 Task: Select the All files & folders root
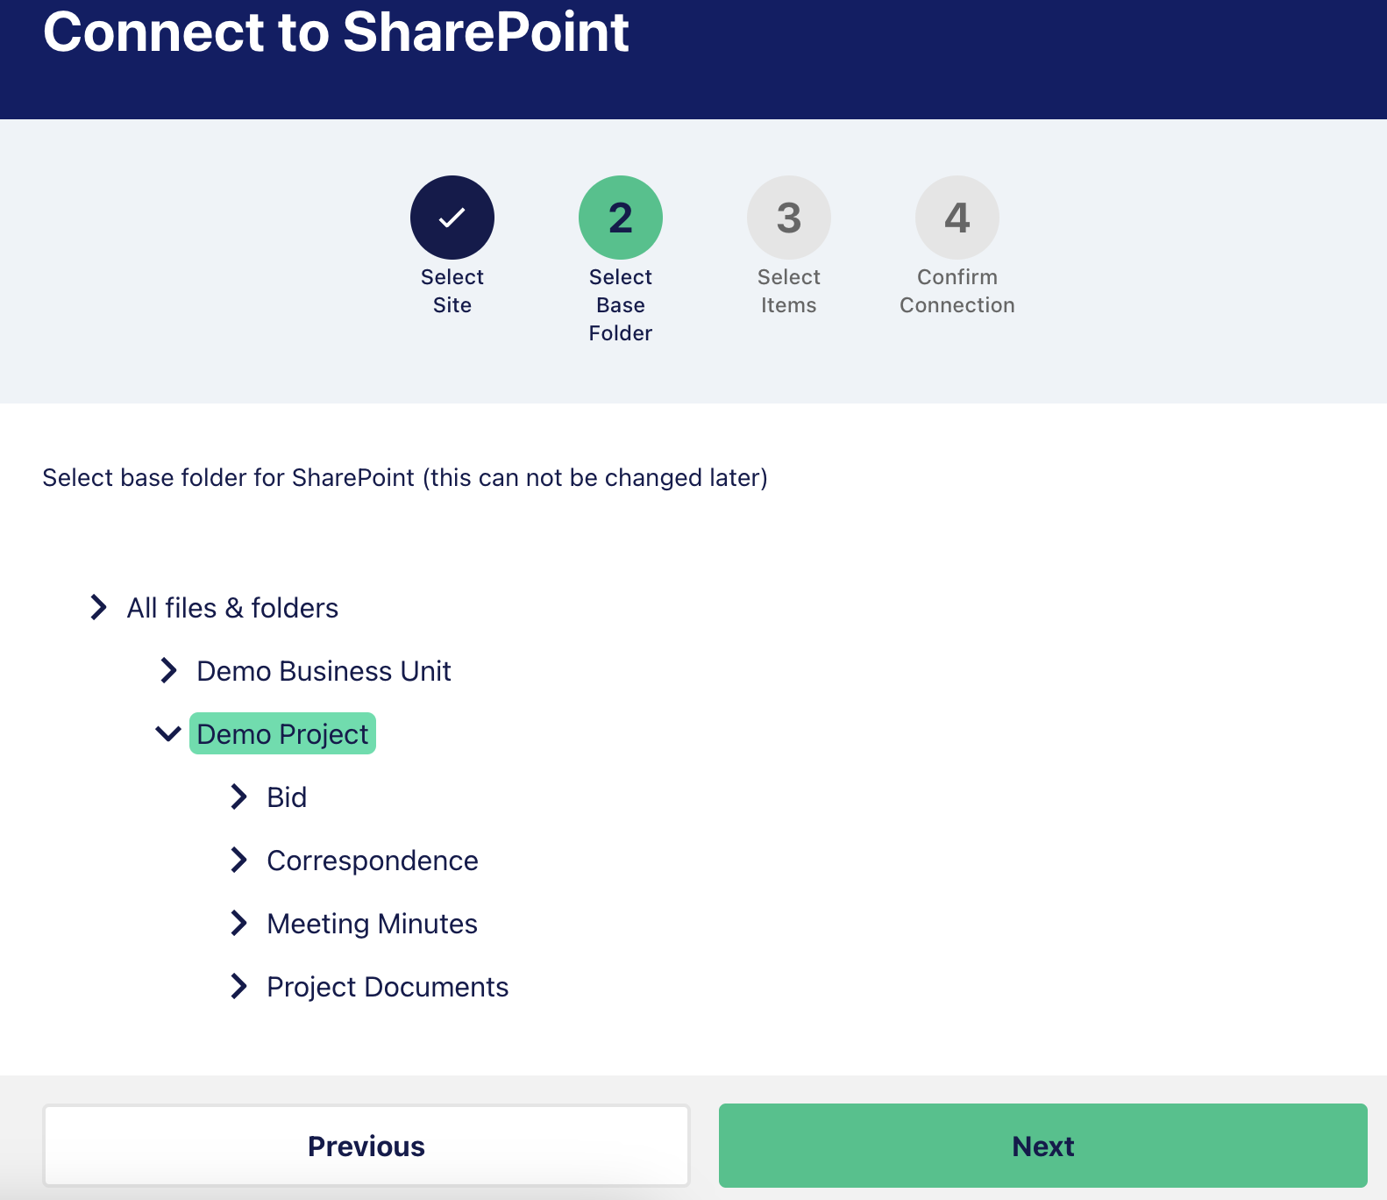click(232, 608)
